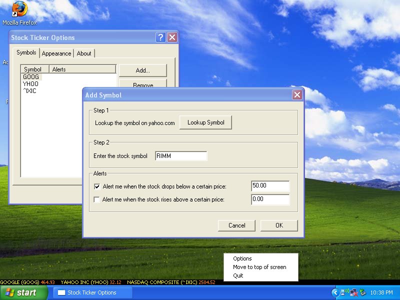Viewport: 400px width, 300px height.
Task: Click the wireless network tray icon
Action: [x=344, y=292]
